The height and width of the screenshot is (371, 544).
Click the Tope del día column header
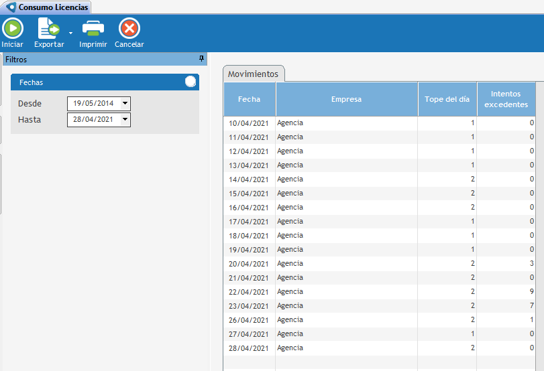point(447,99)
